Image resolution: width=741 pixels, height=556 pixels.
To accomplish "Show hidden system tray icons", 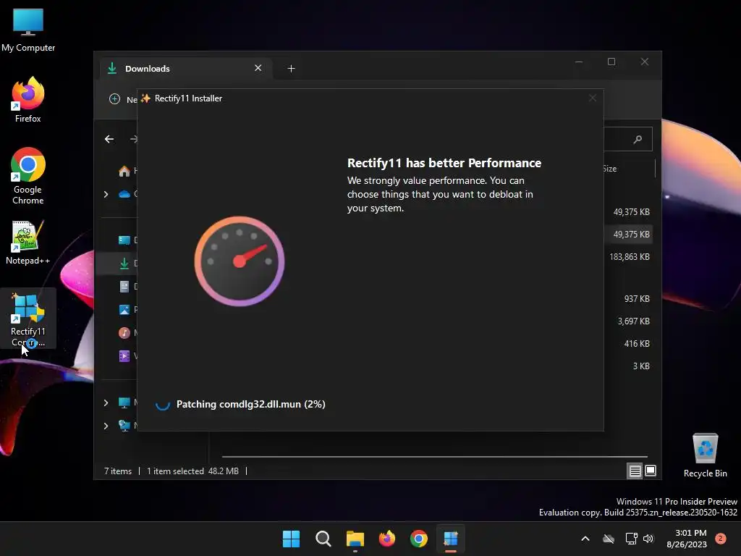I will click(x=585, y=539).
